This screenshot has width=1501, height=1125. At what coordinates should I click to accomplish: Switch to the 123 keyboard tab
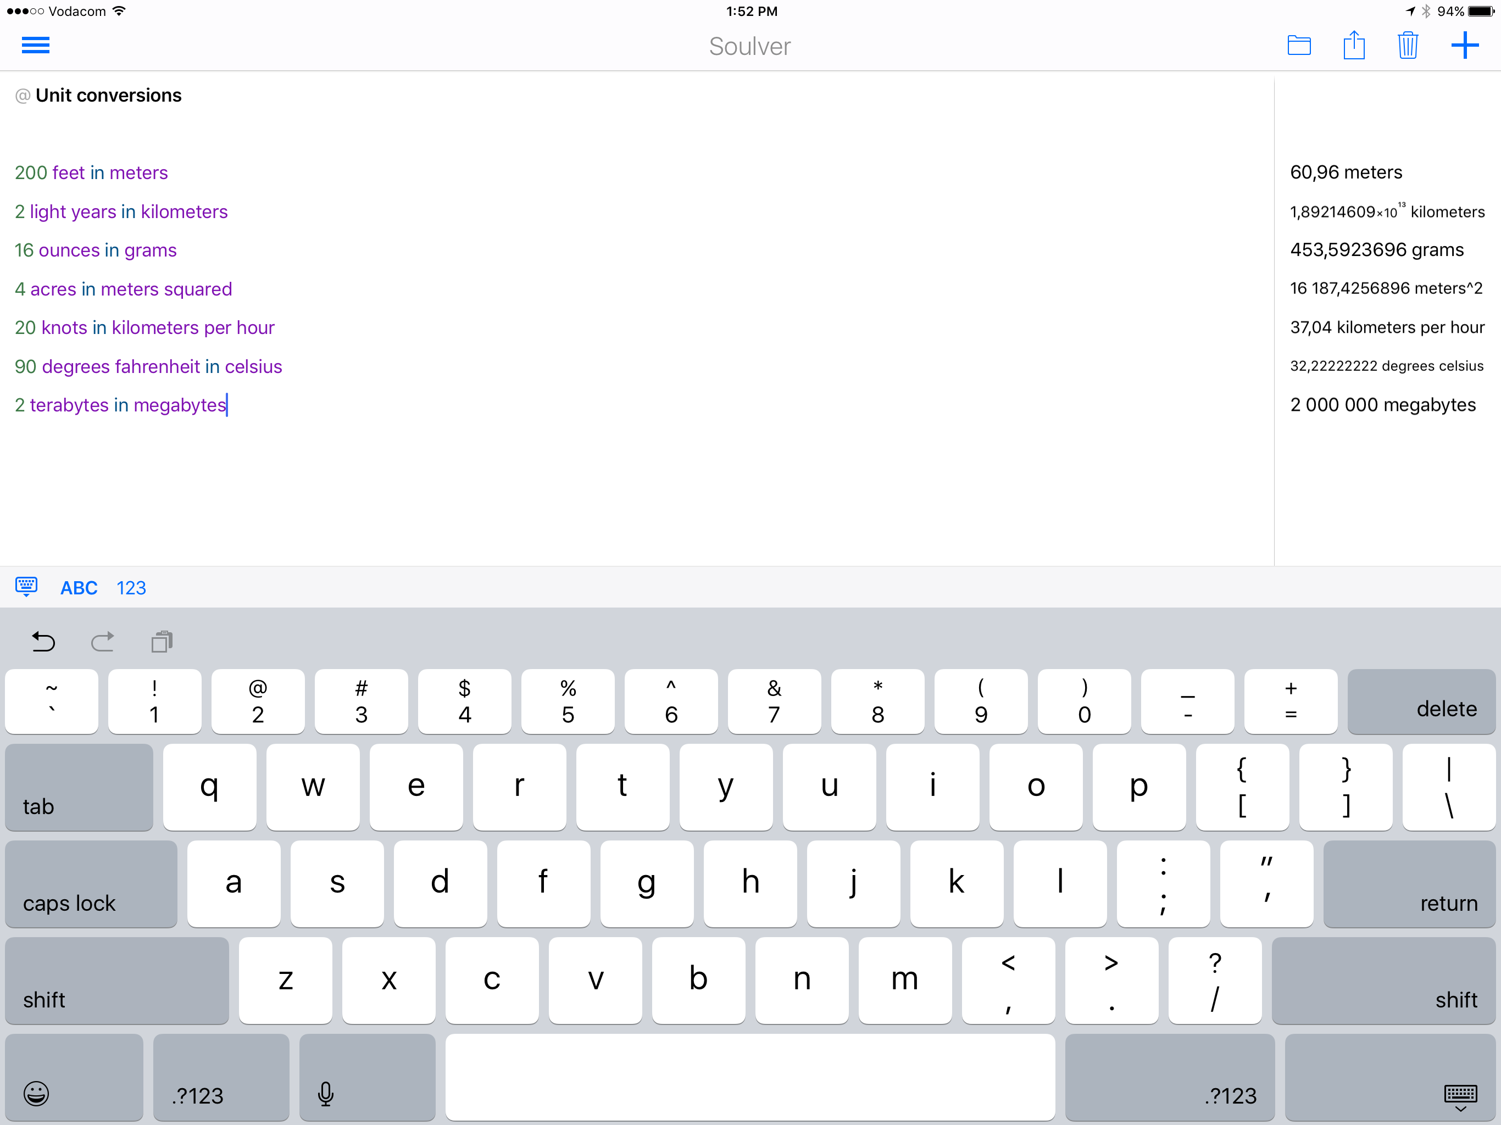[x=131, y=588]
